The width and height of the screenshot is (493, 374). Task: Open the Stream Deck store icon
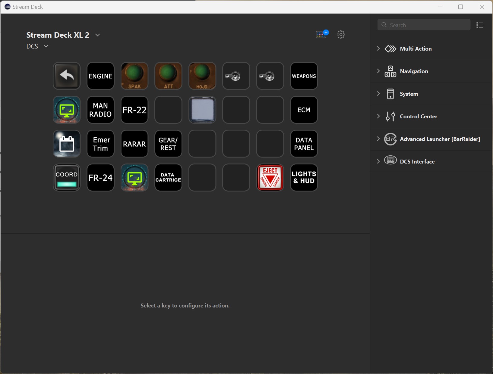[322, 34]
